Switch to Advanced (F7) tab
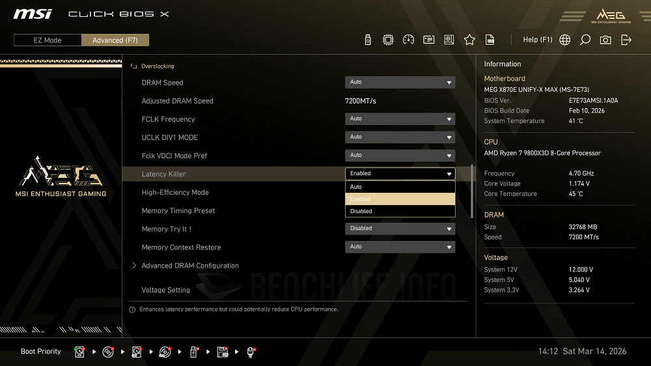The height and width of the screenshot is (366, 651). pos(115,40)
